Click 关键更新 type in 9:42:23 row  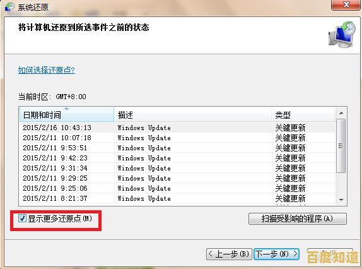(x=290, y=158)
